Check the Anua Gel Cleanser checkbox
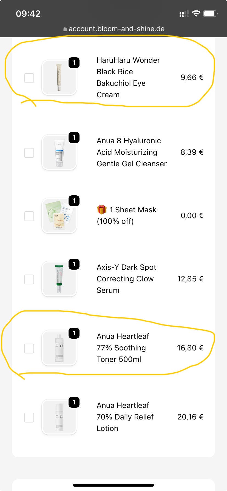 pos(29,153)
